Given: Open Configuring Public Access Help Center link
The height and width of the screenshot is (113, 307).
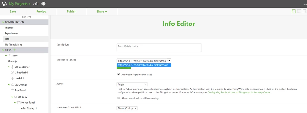Looking at the screenshot, I should click(x=239, y=93).
